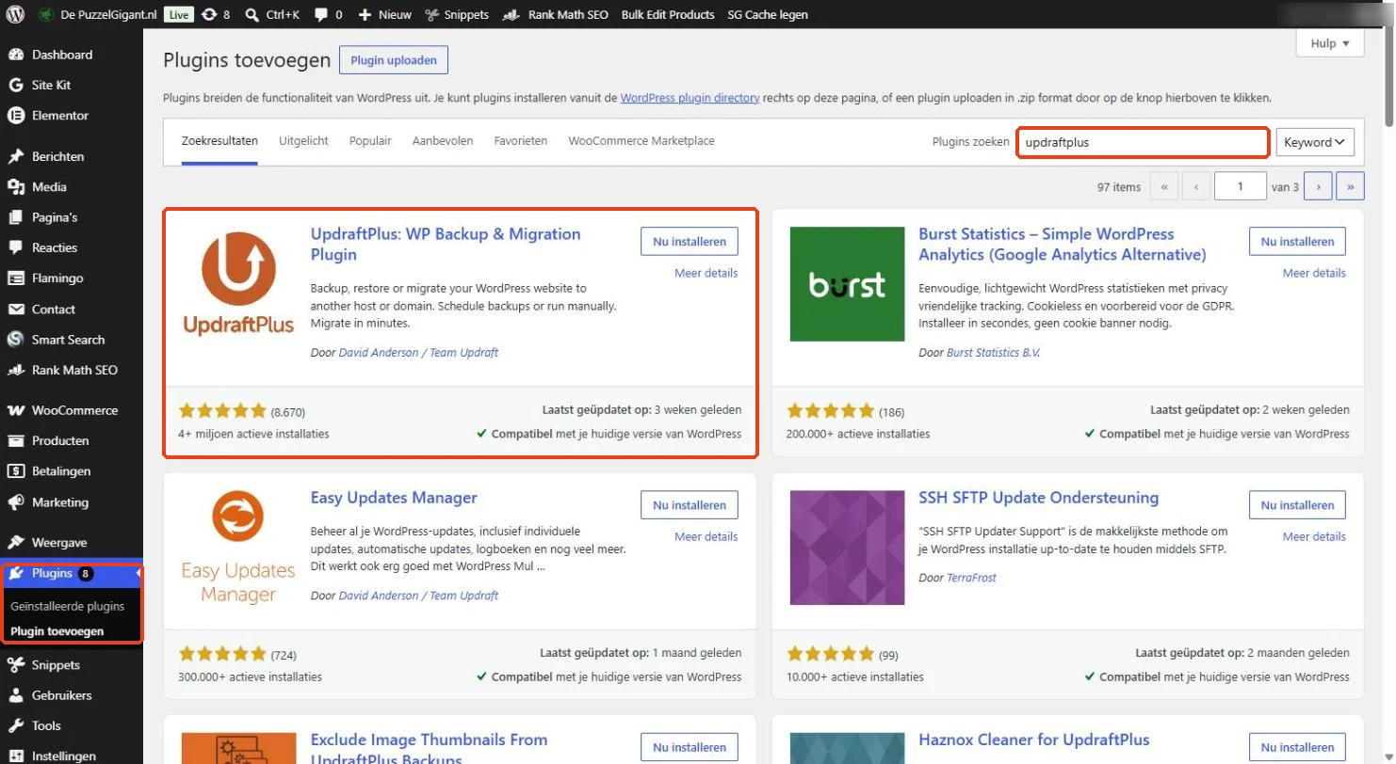Screen dimensions: 1396x764
Task: Open Snippets in the admin bar
Action: pos(457,14)
